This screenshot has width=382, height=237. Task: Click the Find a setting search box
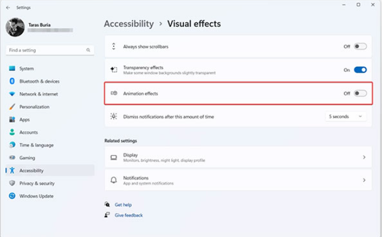point(46,50)
